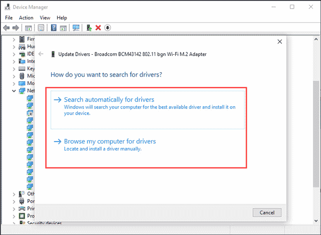321x235 pixels.
Task: Click the Monitors category icon
Action: point(22,84)
